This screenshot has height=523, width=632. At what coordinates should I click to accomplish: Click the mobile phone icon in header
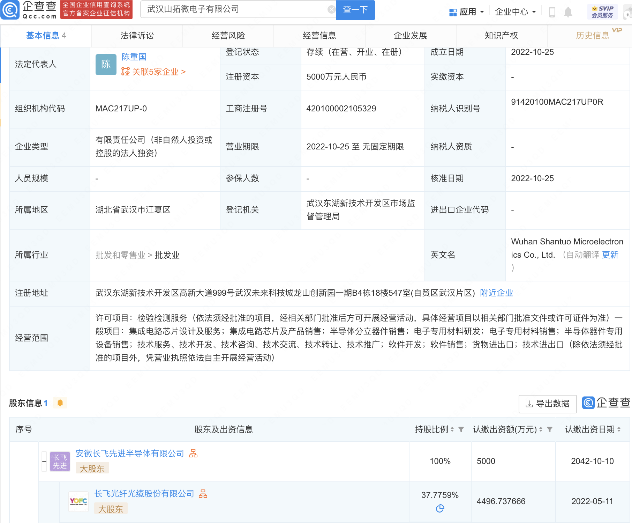[x=552, y=12]
